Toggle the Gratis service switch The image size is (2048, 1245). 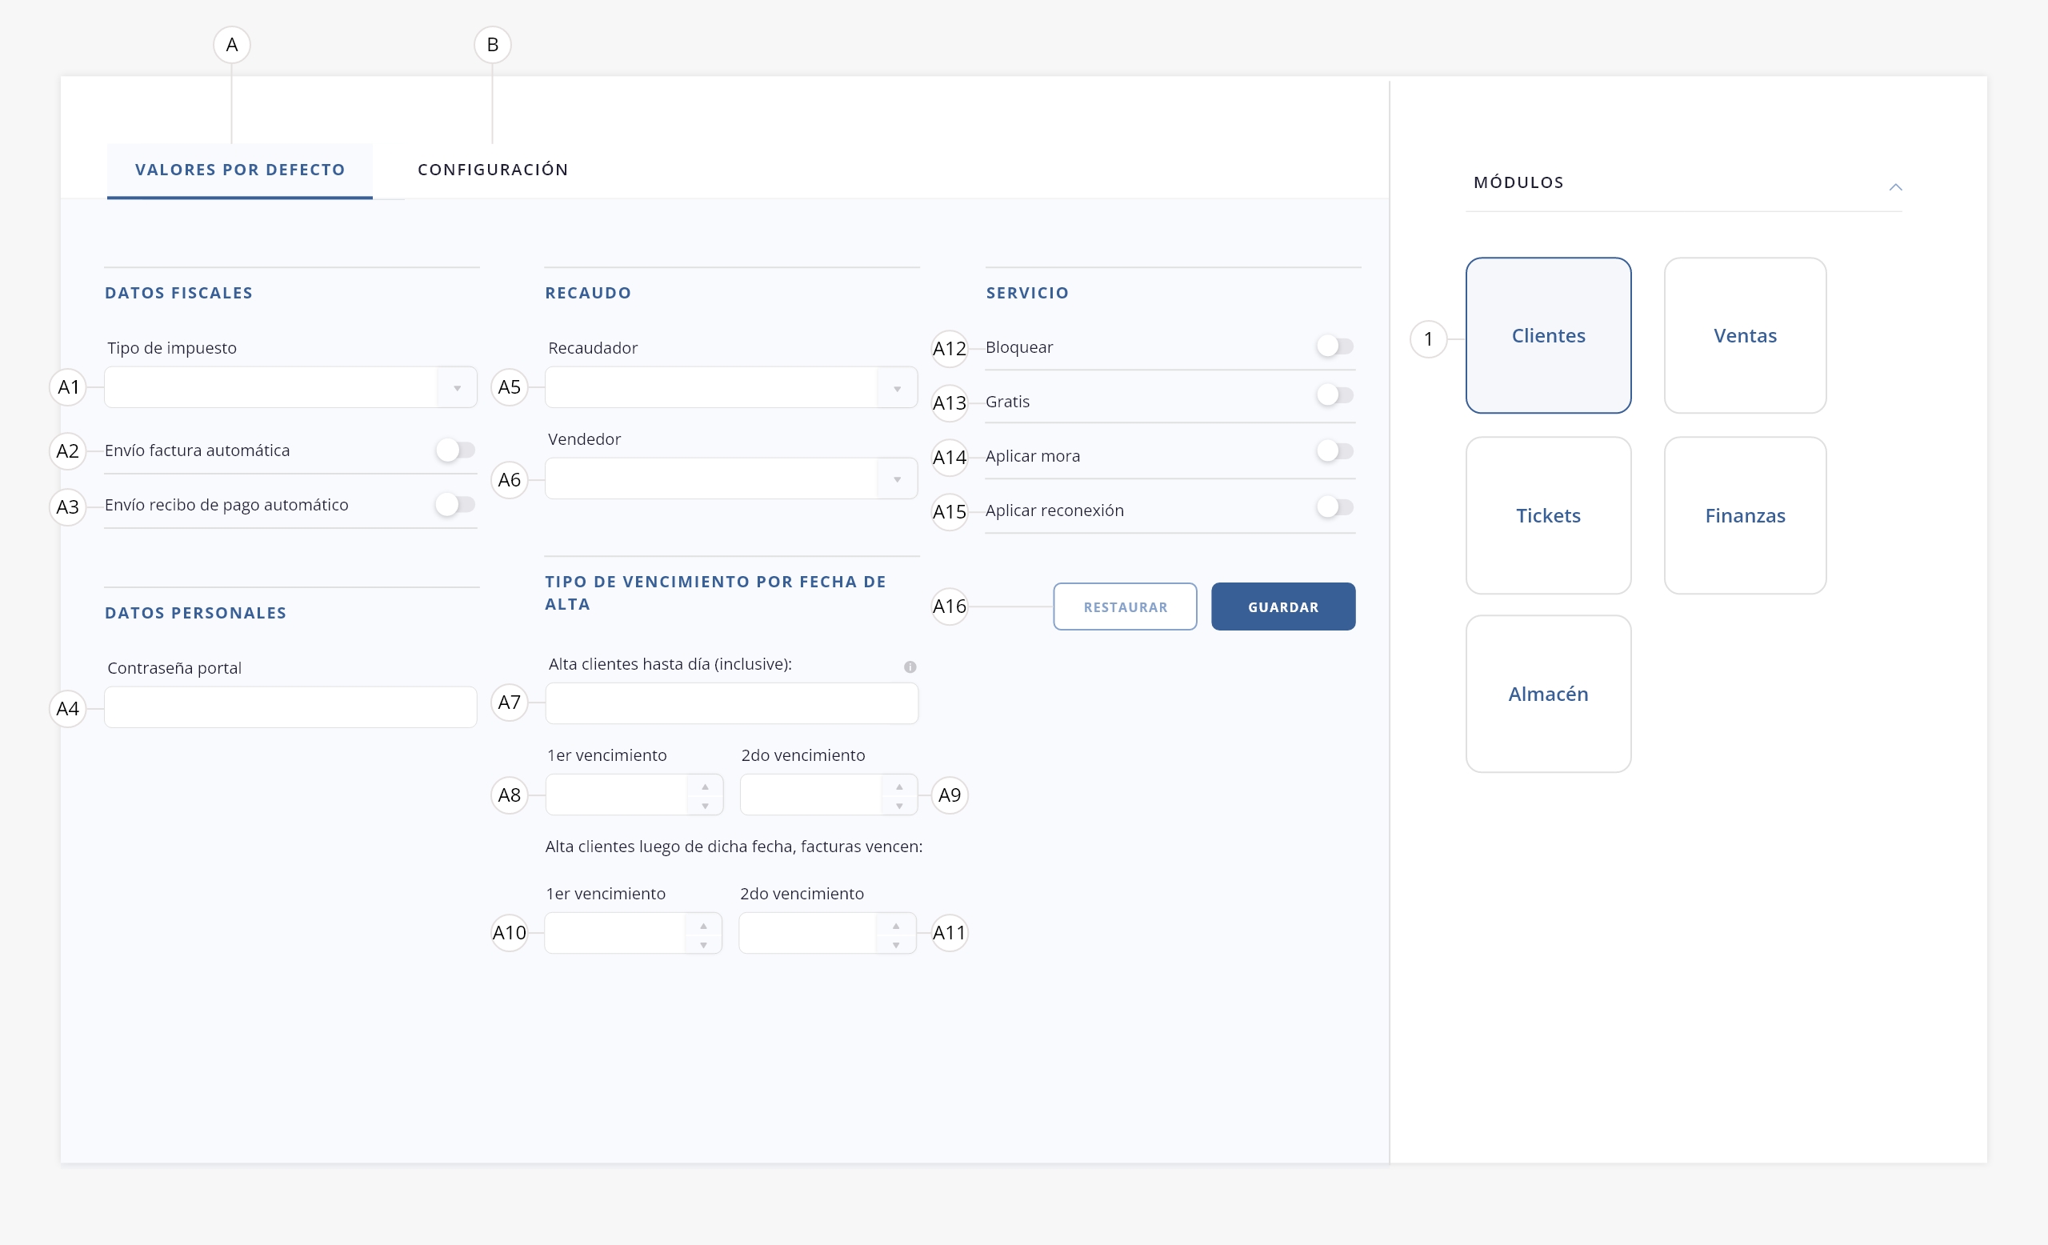[1335, 394]
